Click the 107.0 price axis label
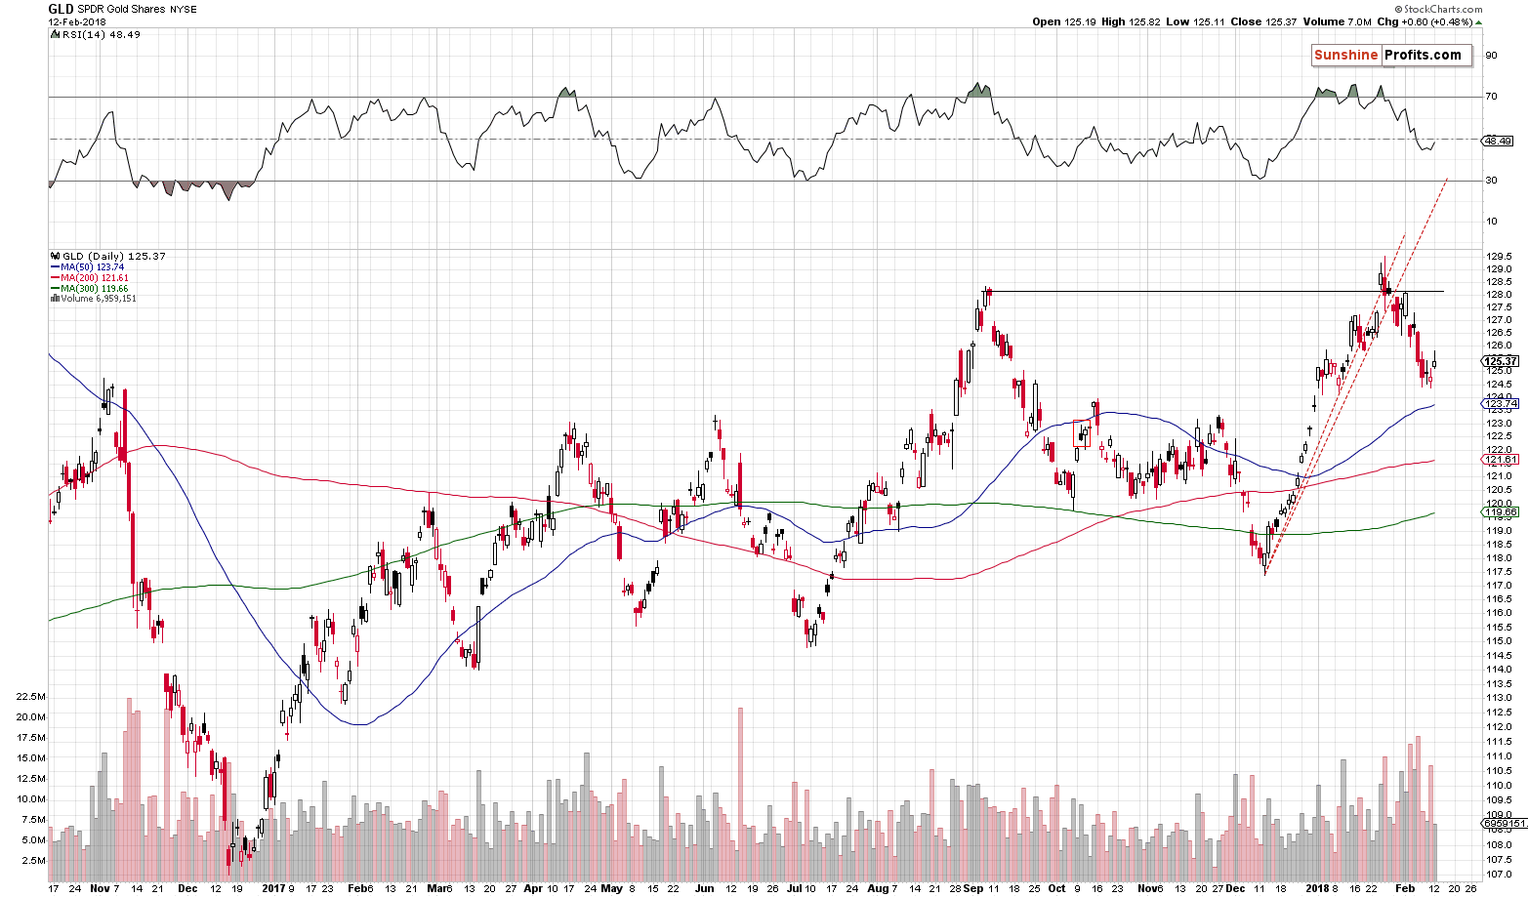The width and height of the screenshot is (1528, 897). [1497, 875]
